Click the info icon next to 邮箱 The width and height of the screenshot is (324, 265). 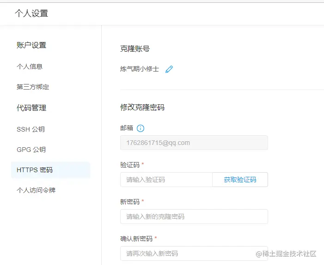(141, 128)
